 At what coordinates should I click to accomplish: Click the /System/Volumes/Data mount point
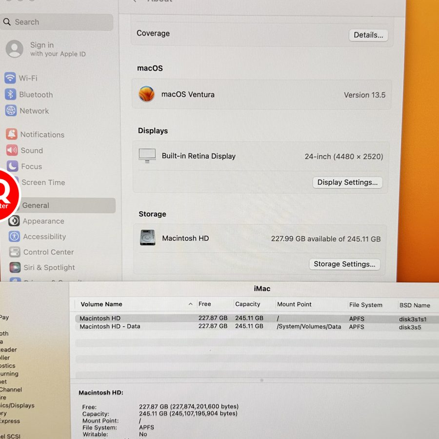tap(309, 326)
